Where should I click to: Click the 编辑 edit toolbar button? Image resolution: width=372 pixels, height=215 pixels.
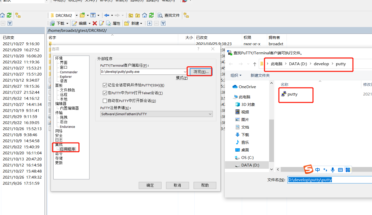(79, 23)
